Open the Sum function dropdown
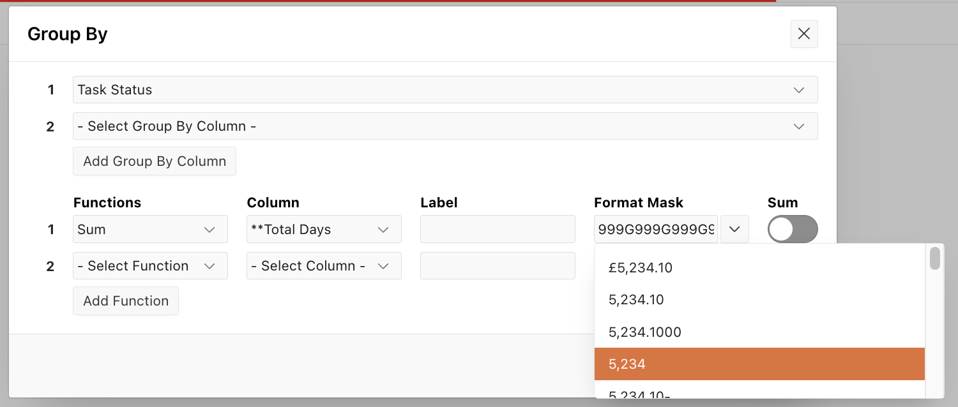The width and height of the screenshot is (958, 407). 150,230
